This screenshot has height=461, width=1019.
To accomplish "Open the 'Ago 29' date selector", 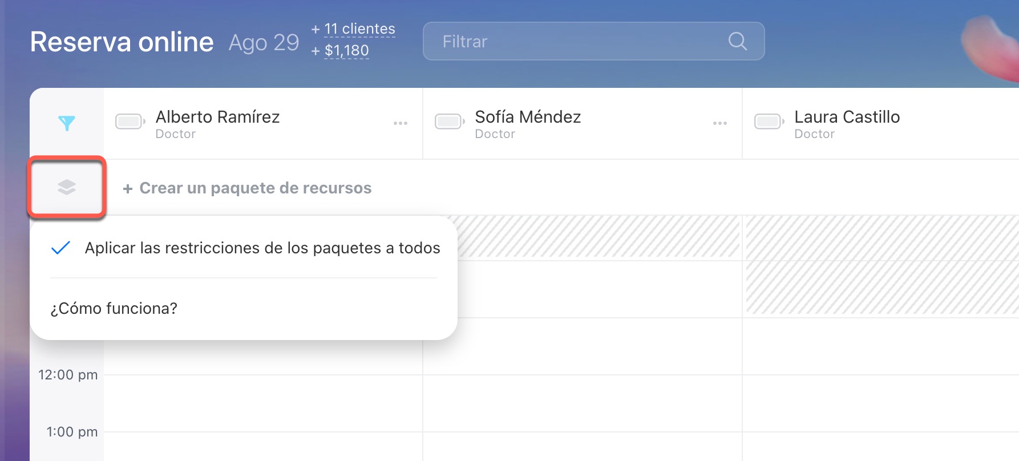I will (264, 43).
